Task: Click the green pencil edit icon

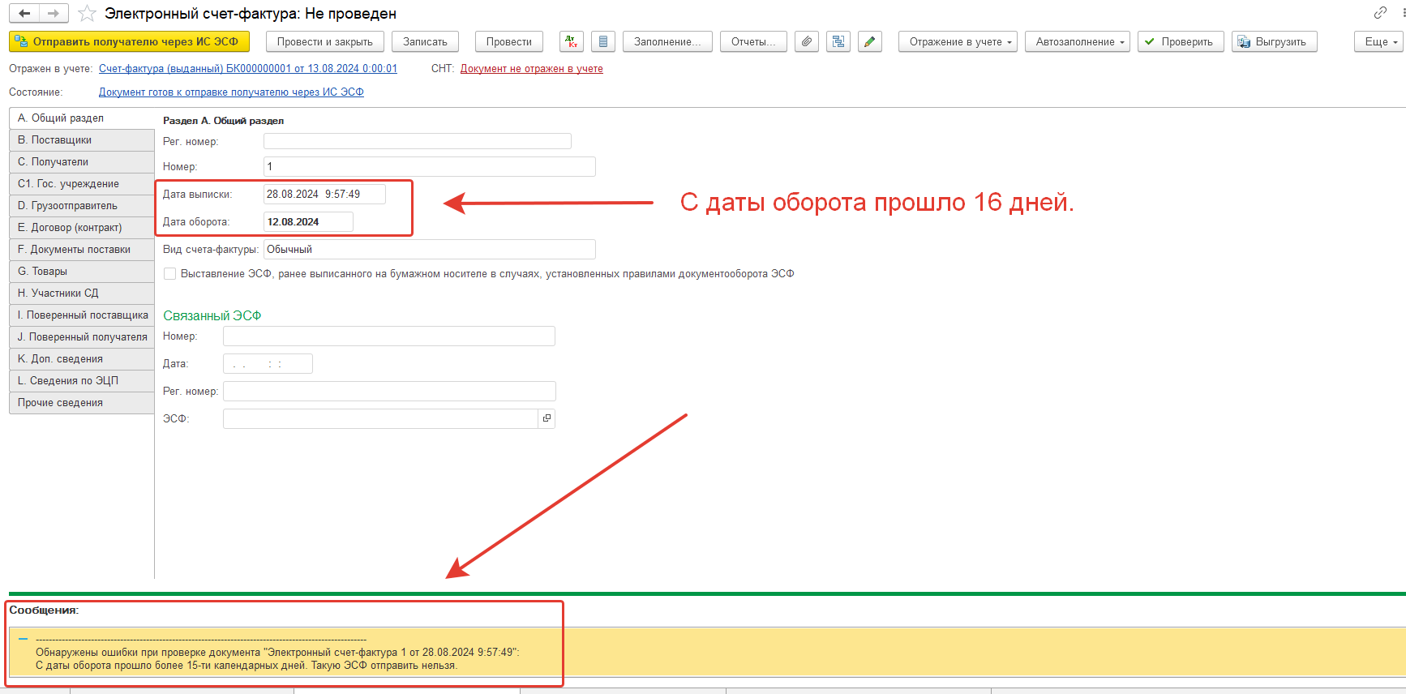Action: coord(869,41)
